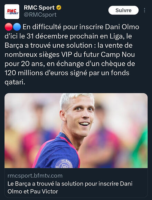Follow RMC Sport with the Suivre button
The width and height of the screenshot is (152, 200).
[x=123, y=10]
